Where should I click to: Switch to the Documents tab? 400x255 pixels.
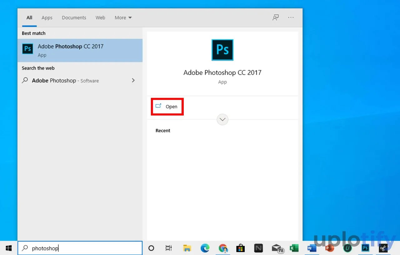coord(74,18)
